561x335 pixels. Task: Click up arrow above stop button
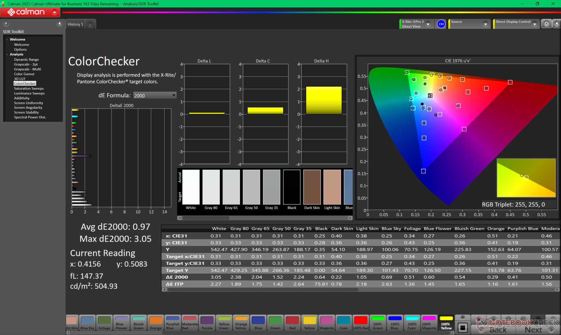463,317
